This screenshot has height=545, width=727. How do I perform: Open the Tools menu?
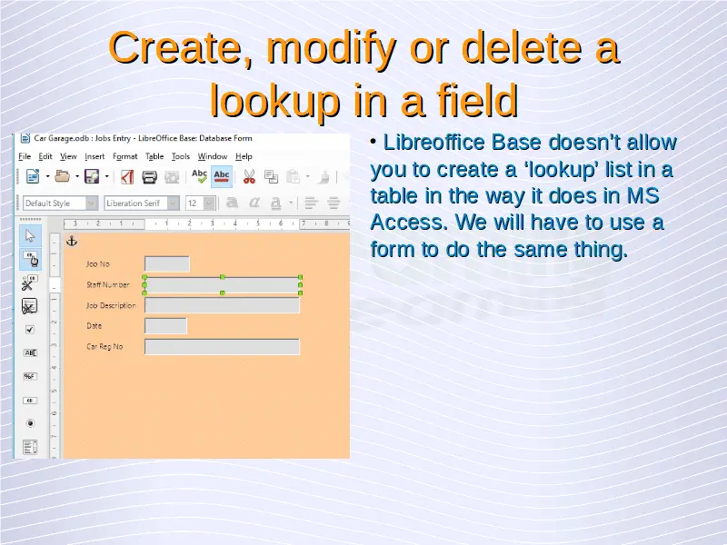(x=180, y=156)
